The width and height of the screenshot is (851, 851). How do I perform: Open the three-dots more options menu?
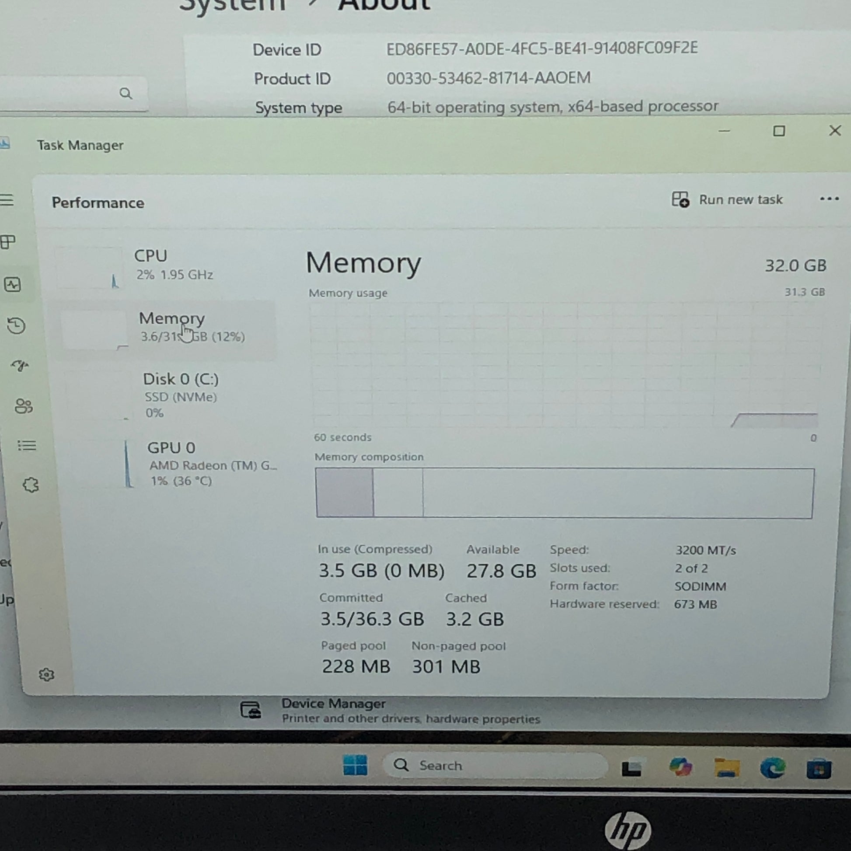(829, 199)
